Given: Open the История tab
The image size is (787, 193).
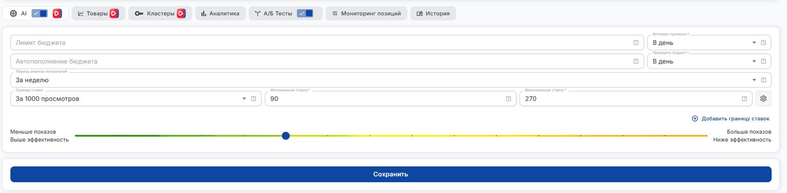Looking at the screenshot, I should tap(433, 14).
